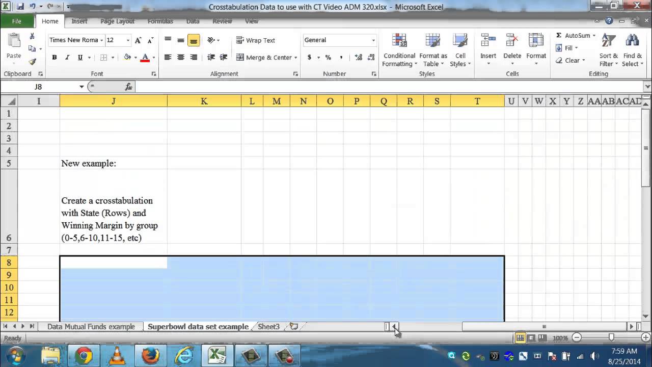Click the zoom slider handle
652x367 pixels.
click(x=611, y=337)
